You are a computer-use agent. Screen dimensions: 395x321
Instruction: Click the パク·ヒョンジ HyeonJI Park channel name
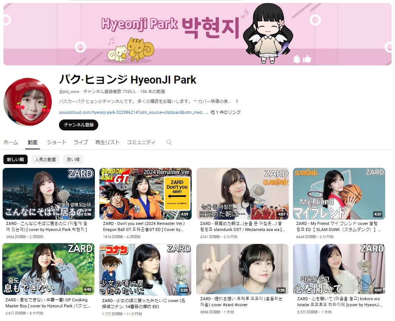click(127, 80)
